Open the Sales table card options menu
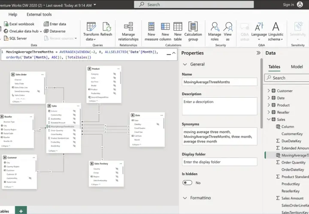This screenshot has height=214, width=309. [x=78, y=106]
